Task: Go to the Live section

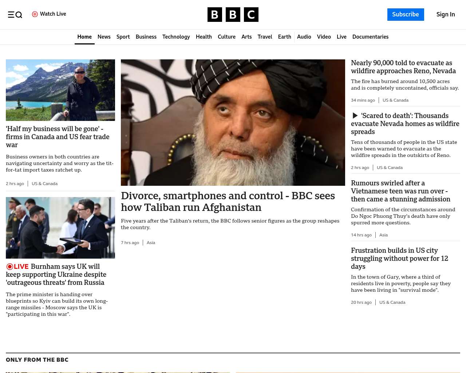Action: [x=341, y=37]
